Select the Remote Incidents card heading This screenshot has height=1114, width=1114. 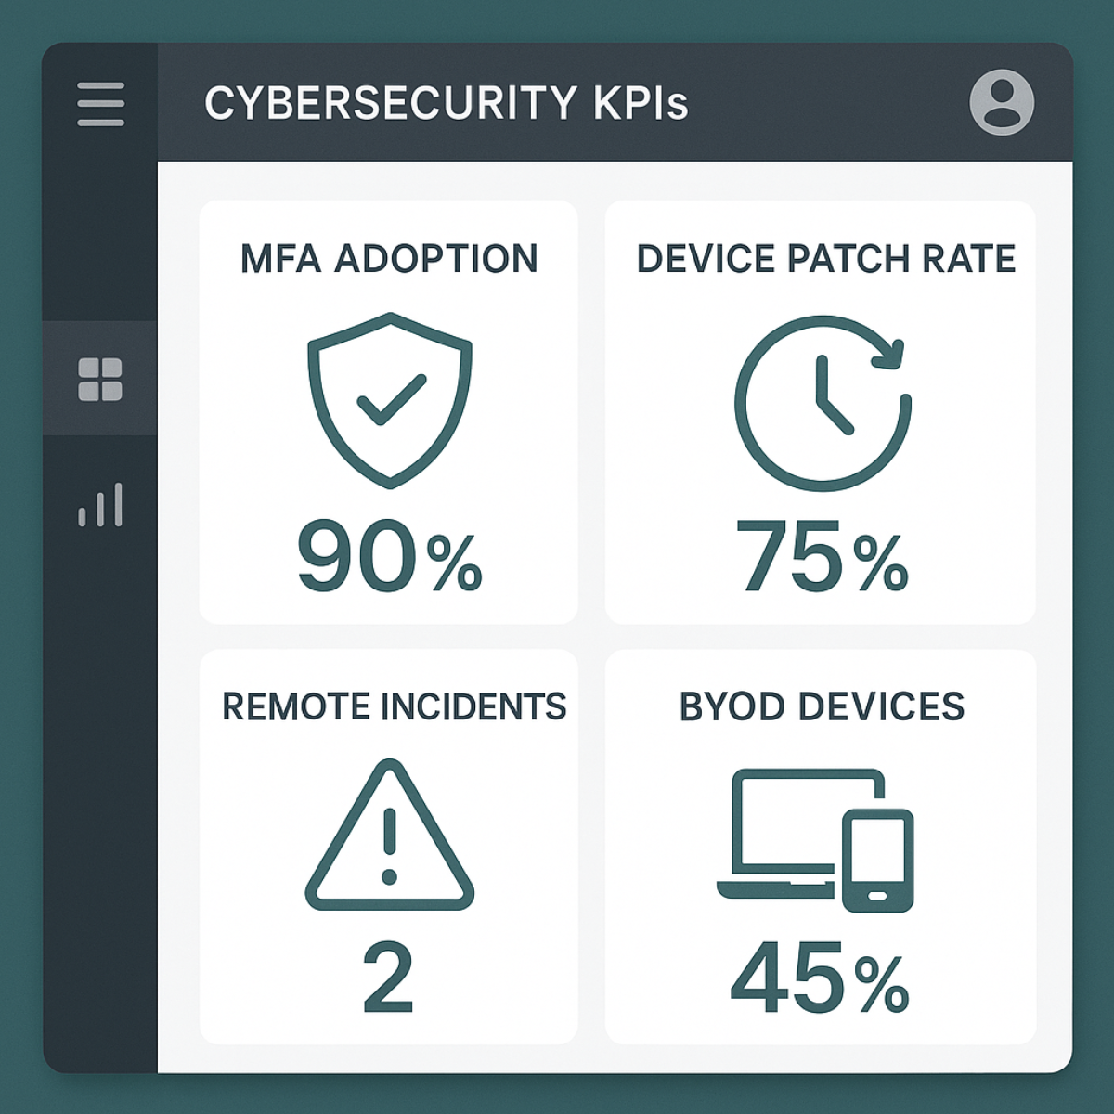pyautogui.click(x=394, y=706)
